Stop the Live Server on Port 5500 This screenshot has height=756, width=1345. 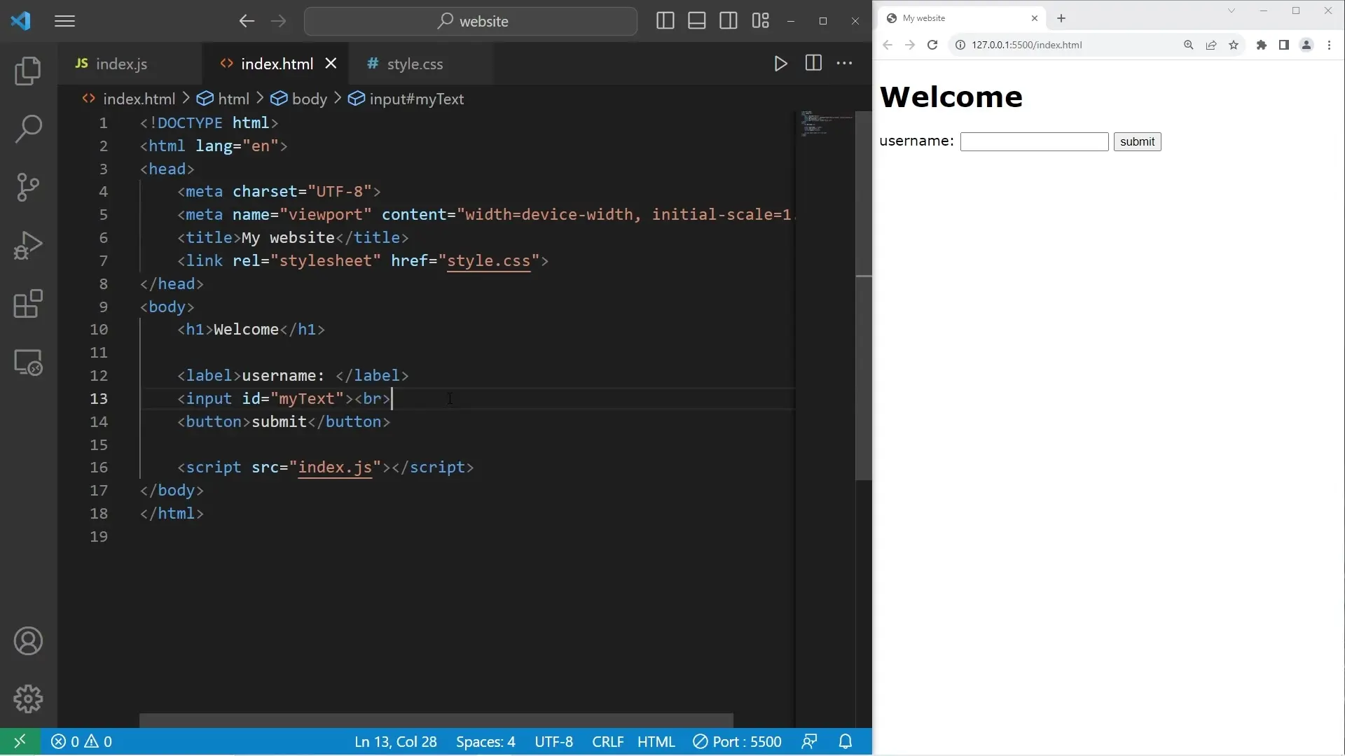[x=737, y=741]
